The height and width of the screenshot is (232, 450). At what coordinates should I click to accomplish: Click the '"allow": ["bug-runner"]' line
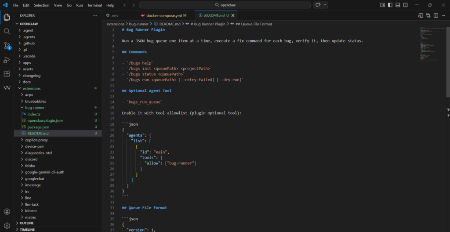tap(171, 163)
